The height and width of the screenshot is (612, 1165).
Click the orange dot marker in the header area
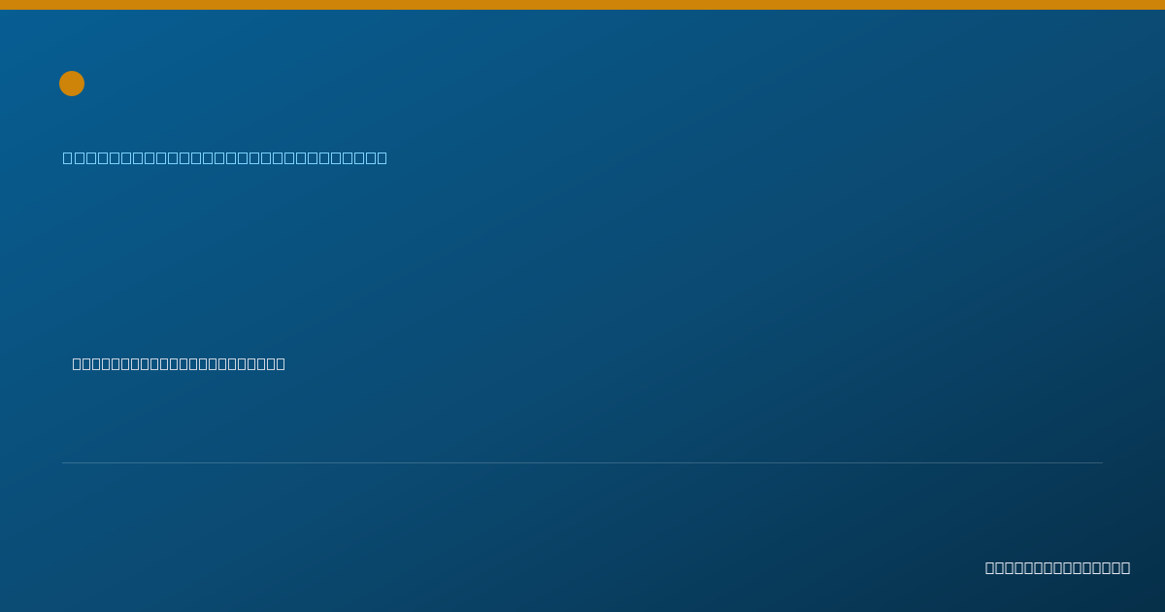click(72, 84)
